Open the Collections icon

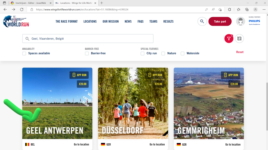(x=247, y=10)
